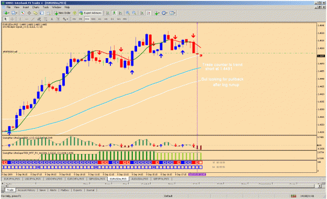Expand the Periods dropdown arrow
Image resolution: width=327 pixels, height=199 pixels.
167,13
